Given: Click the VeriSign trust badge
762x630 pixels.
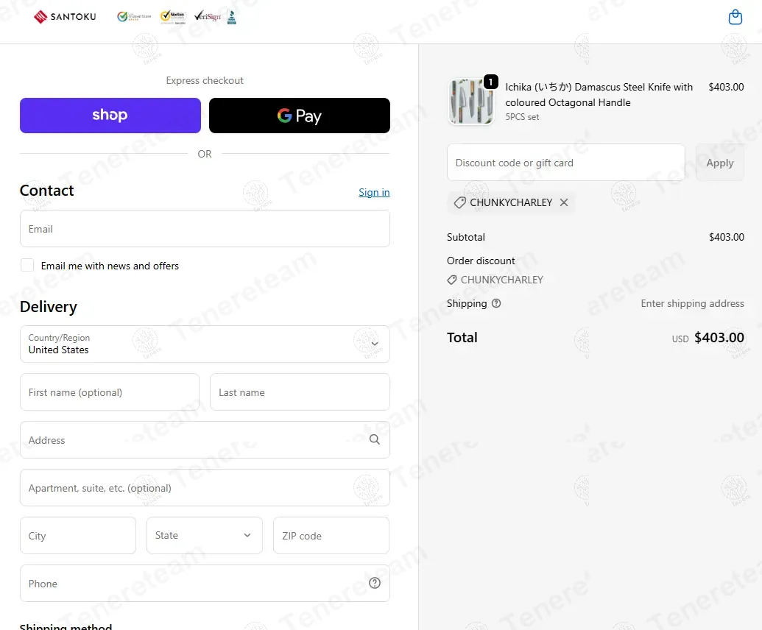Looking at the screenshot, I should tap(208, 16).
